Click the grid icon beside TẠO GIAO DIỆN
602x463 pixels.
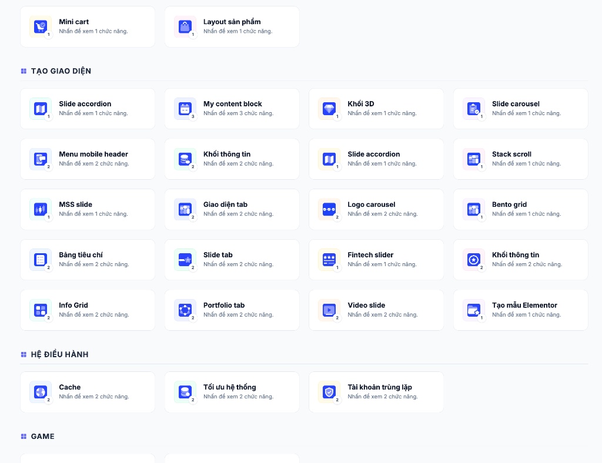click(x=24, y=71)
